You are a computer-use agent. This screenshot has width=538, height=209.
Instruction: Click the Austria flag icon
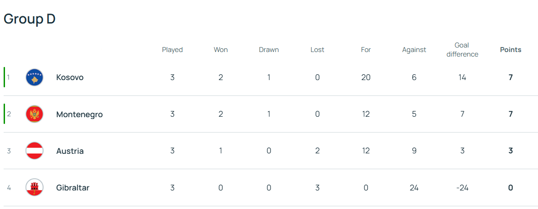(x=35, y=151)
